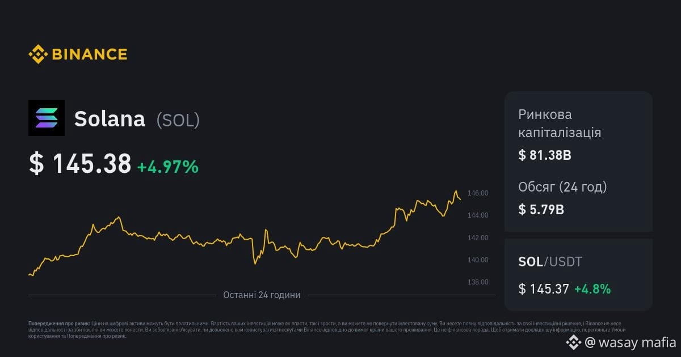Click the $ 145.37 pair price
The width and height of the screenshot is (681, 357).
click(x=544, y=289)
